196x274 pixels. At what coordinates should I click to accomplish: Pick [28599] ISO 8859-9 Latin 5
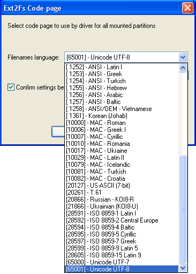tap(122, 248)
